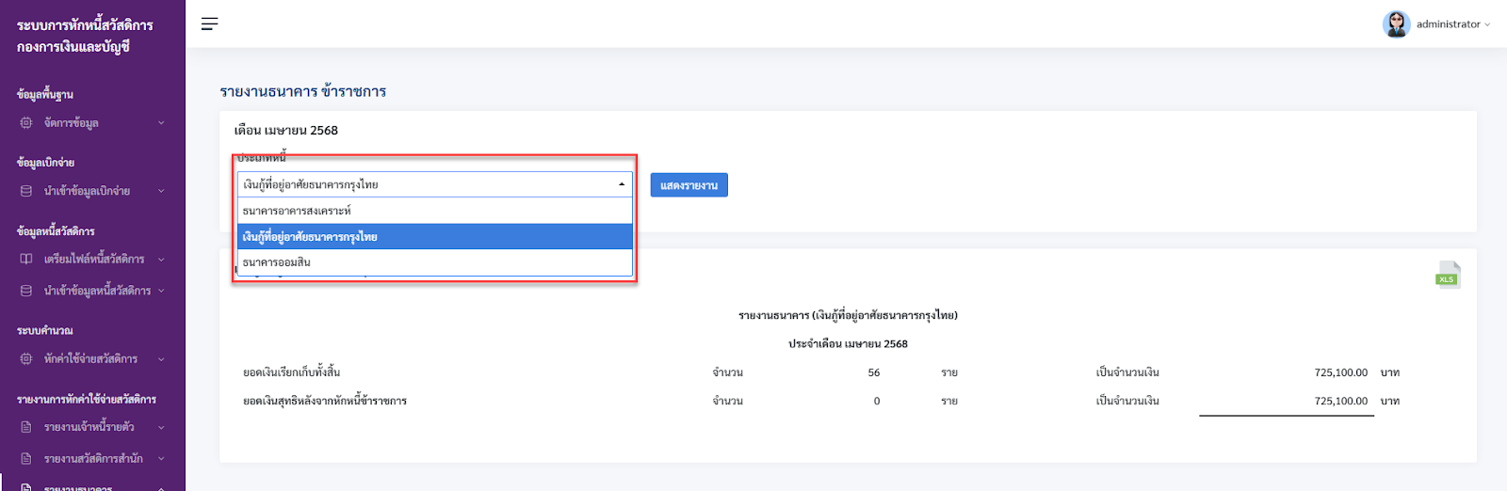
Task: Click the นำเข้าข้อมูลเบิกจ่าย database icon
Action: coord(26,191)
